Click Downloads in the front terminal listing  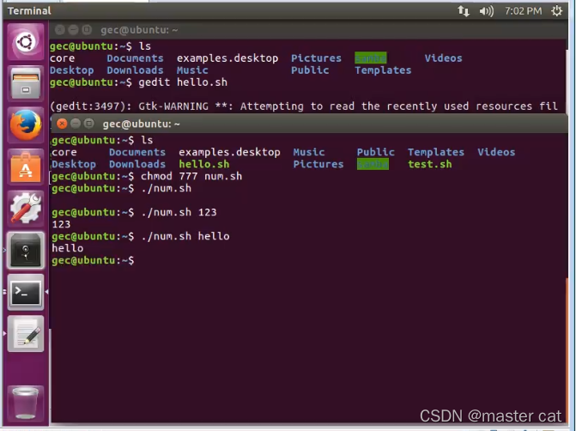(x=137, y=164)
